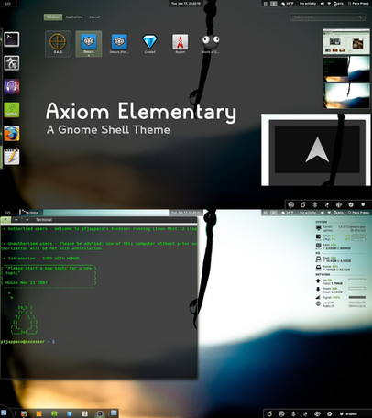This screenshot has width=372, height=418.
Task: Open a new tab with the Terminal plus button
Action: coord(27,220)
